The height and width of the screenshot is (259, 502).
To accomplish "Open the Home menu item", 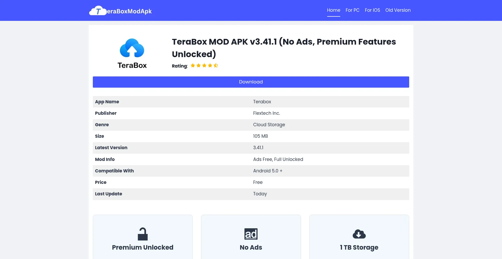I will [x=334, y=10].
